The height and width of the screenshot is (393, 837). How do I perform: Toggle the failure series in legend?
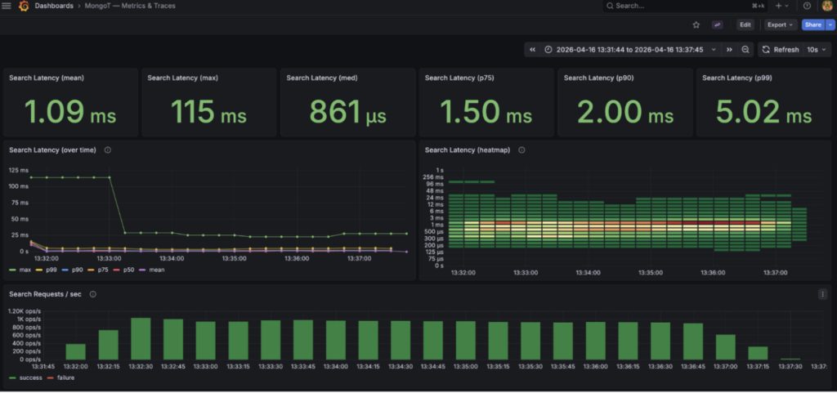click(61, 377)
